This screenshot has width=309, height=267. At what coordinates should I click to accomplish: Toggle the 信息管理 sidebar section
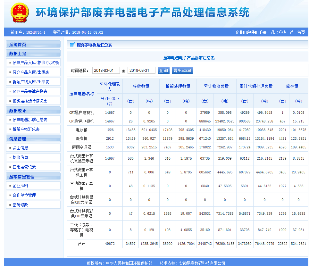[33, 139]
